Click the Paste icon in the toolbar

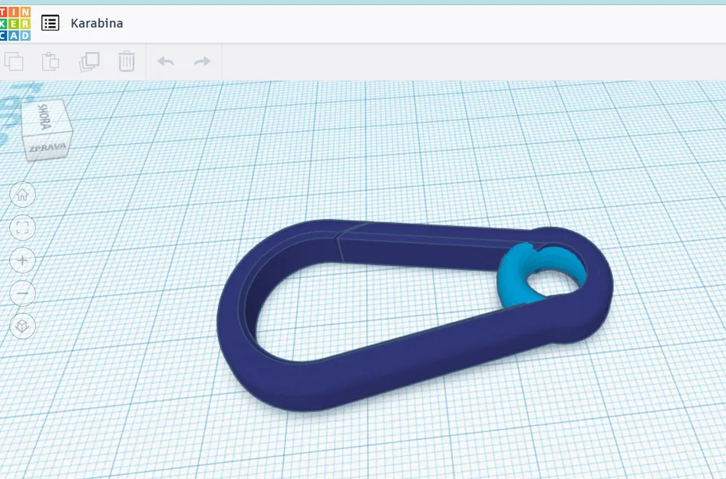point(52,61)
